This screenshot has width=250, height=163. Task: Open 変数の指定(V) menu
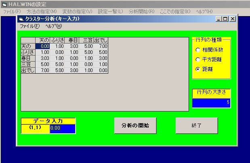77,12
